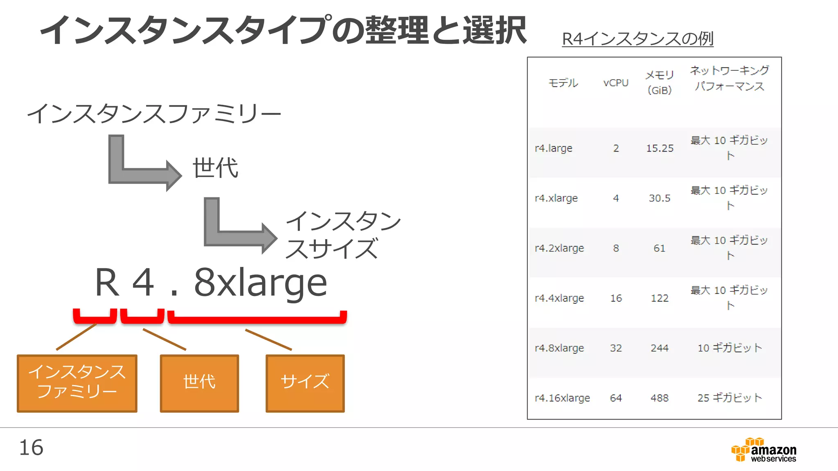Select the r4.xlarge model cell
838x471 pixels.
click(556, 198)
